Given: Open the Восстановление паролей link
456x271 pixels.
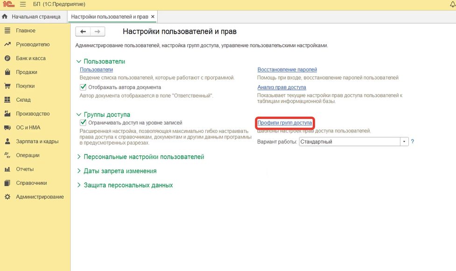Looking at the screenshot, I should (287, 69).
